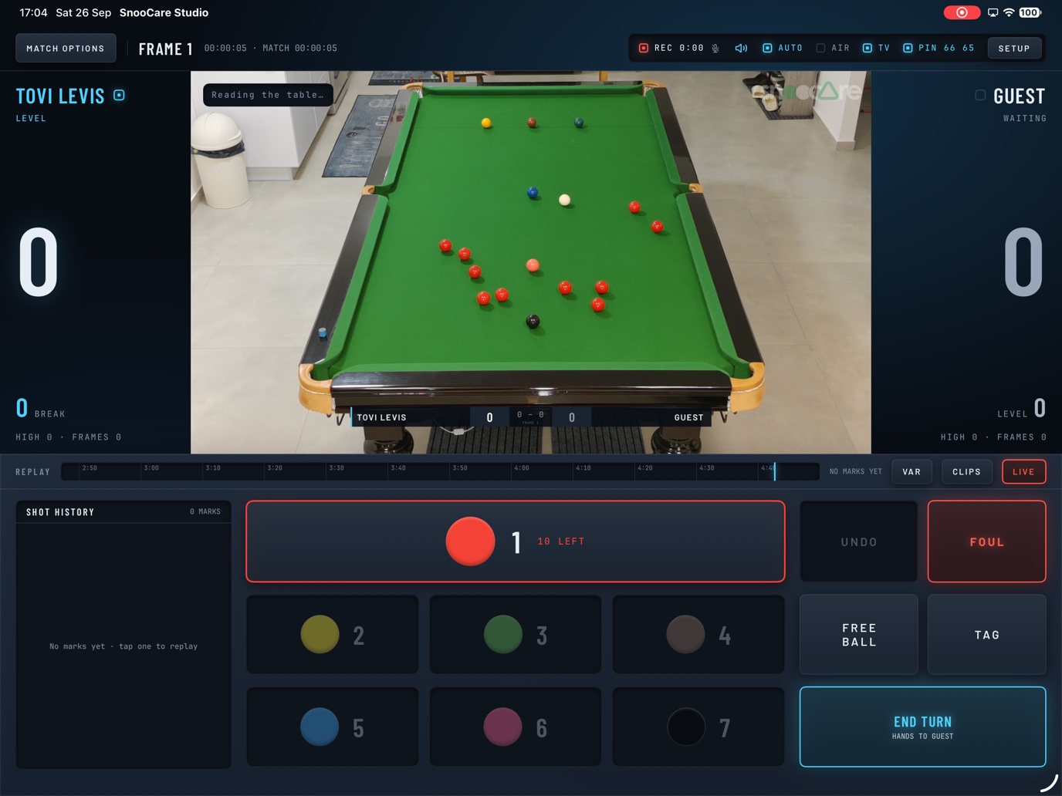Image resolution: width=1062 pixels, height=796 pixels.
Task: Select the yellow ball worth 2
Action: 333,635
